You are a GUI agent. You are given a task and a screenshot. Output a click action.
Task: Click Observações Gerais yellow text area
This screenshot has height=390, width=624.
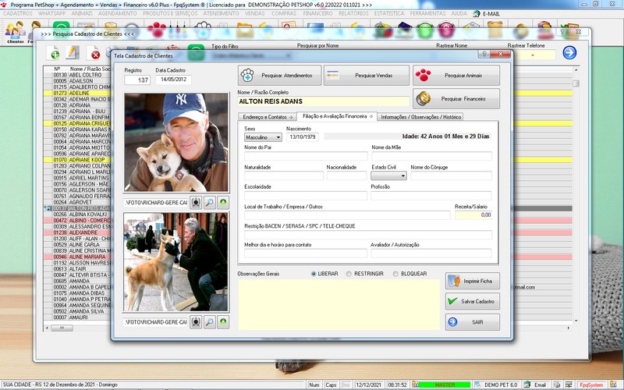pyautogui.click(x=339, y=304)
